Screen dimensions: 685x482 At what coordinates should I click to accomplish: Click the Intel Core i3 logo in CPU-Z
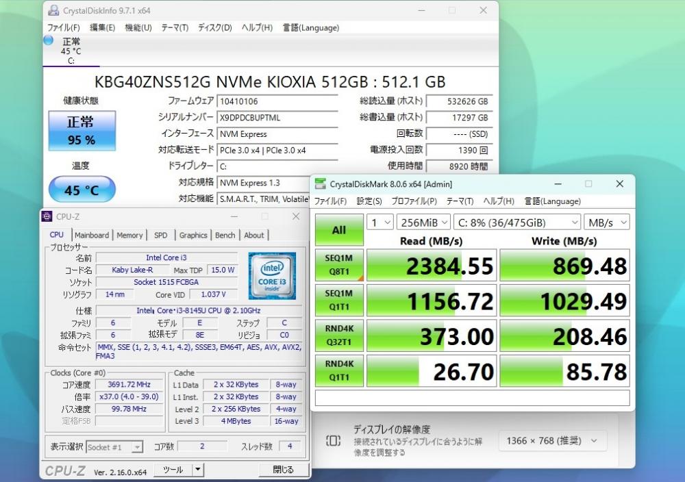[x=272, y=275]
